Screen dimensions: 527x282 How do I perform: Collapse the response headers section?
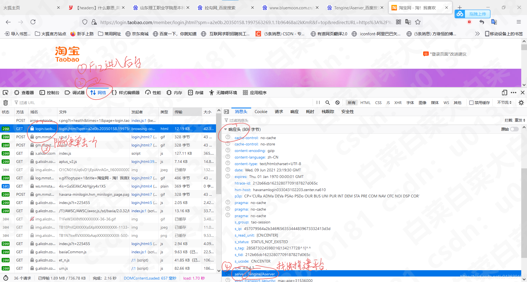226,129
